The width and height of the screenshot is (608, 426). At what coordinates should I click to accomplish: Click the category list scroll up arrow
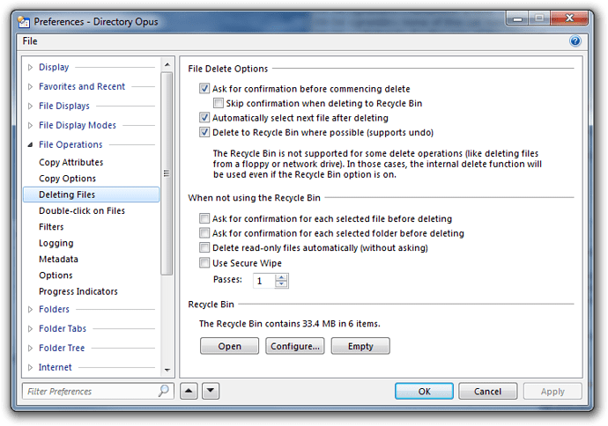(167, 64)
